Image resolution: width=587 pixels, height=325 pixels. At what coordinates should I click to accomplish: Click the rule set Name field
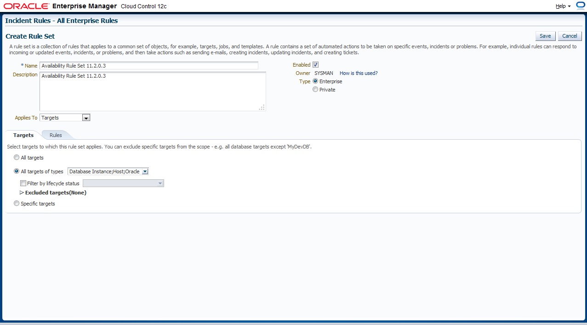coord(149,66)
